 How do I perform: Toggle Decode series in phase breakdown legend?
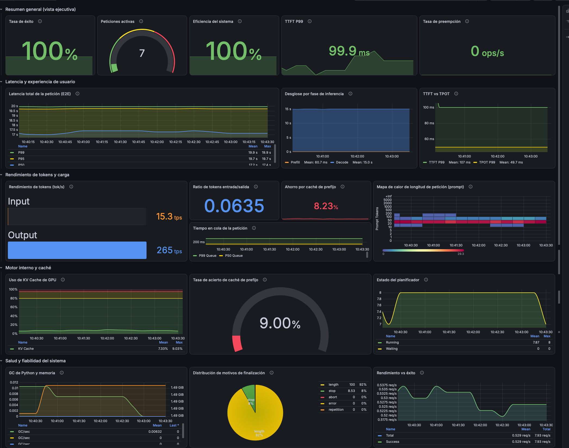tap(342, 162)
